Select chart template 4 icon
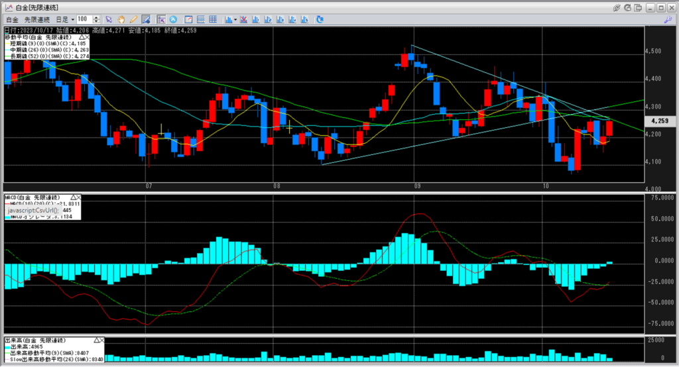Viewport: 679px width, 367px height. [x=292, y=19]
